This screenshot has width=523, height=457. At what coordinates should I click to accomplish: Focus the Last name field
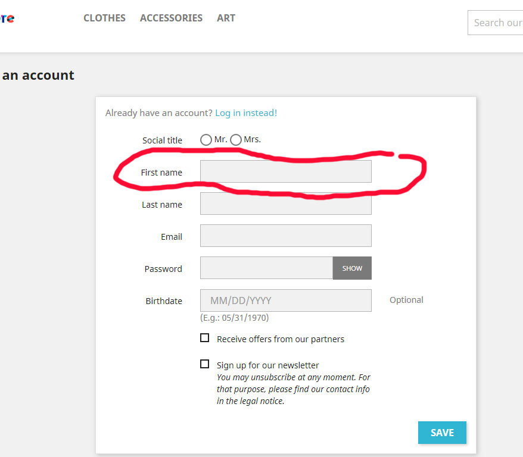[x=285, y=204]
